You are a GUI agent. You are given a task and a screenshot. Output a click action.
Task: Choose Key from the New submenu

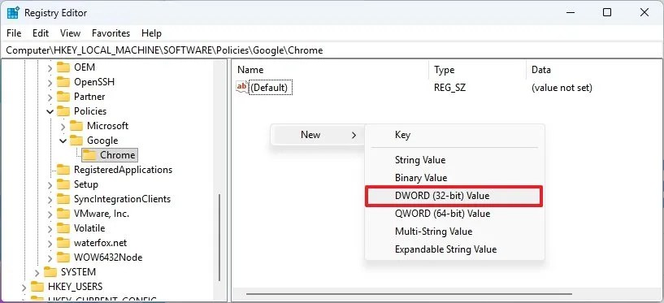pyautogui.click(x=454, y=135)
